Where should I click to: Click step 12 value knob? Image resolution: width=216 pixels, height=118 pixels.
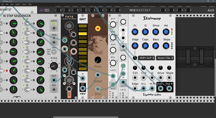[40, 52]
